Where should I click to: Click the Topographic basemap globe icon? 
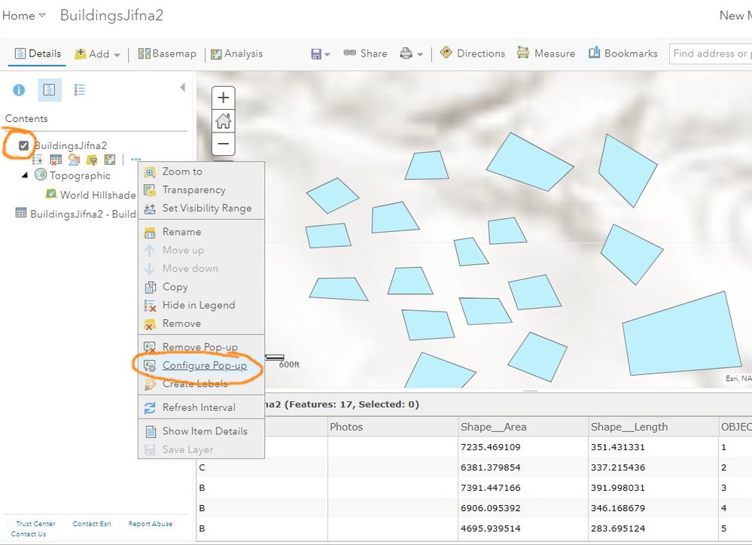(41, 175)
